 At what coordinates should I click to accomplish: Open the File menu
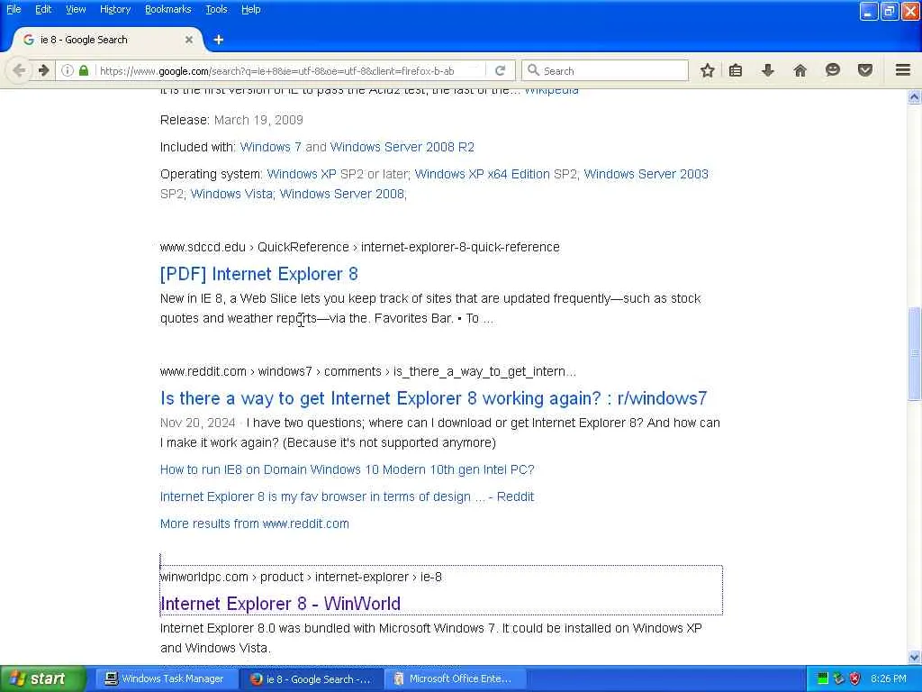(x=14, y=9)
